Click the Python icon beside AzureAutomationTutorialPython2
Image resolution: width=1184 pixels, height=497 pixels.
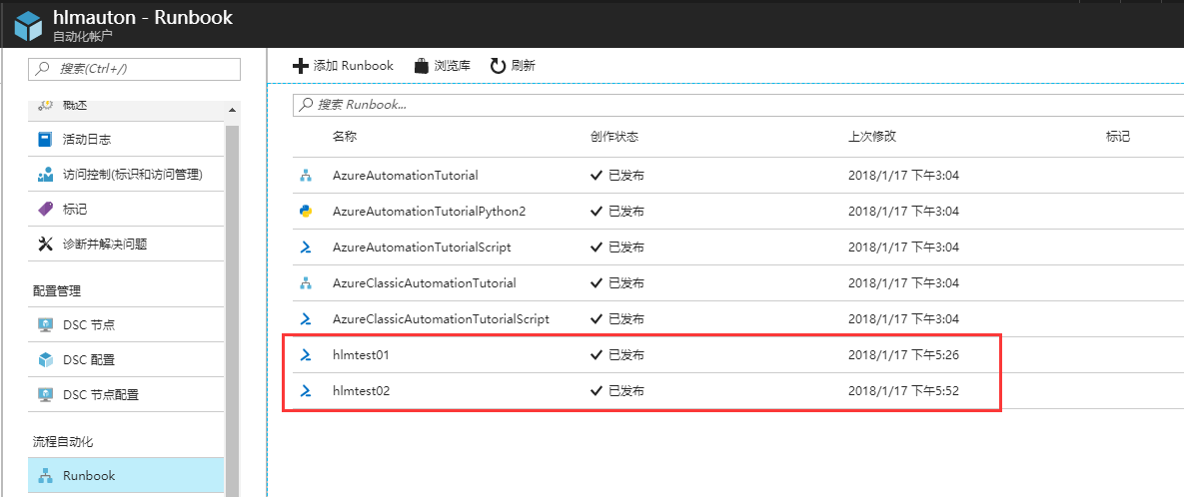(x=305, y=212)
